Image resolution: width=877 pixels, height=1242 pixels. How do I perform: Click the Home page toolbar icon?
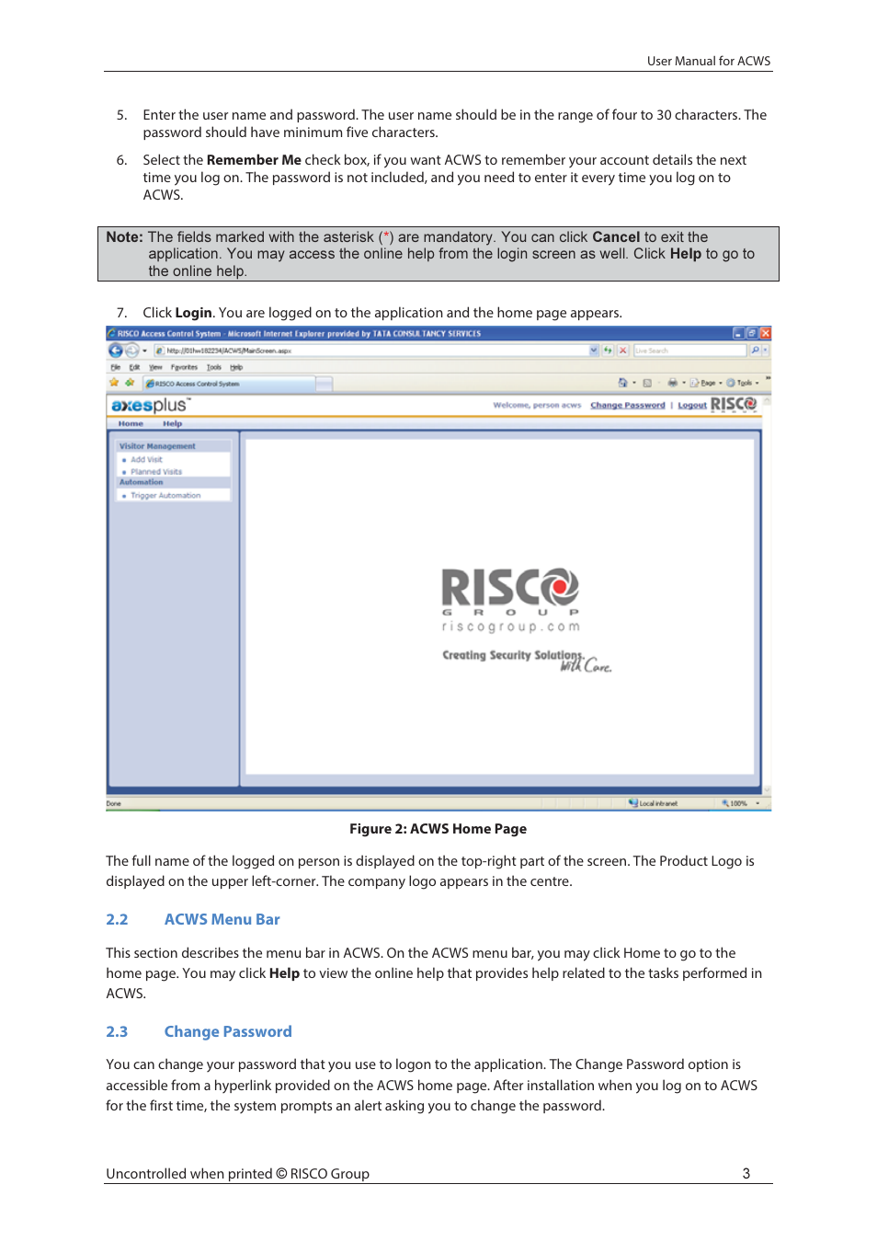(622, 383)
